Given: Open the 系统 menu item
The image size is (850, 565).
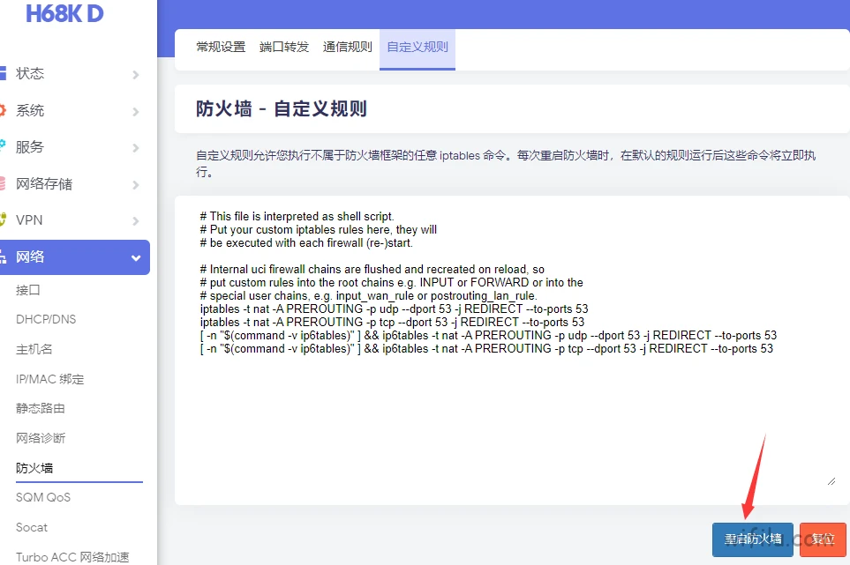Looking at the screenshot, I should pyautogui.click(x=30, y=110).
